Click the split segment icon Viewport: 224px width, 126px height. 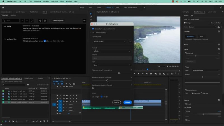(x=40, y=21)
